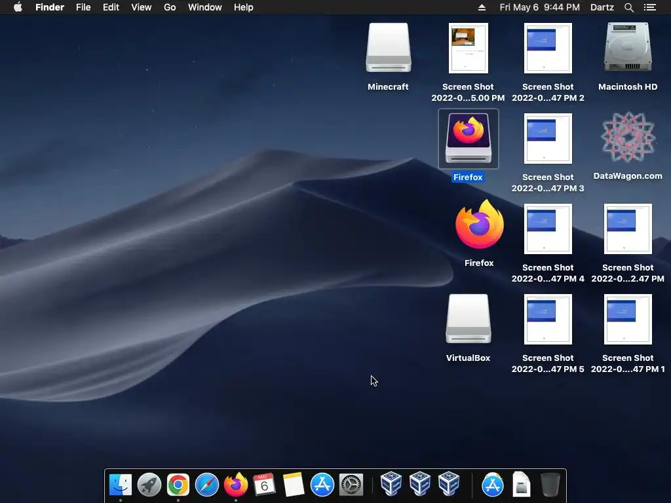This screenshot has width=671, height=503.
Task: Open the Dartz user menu
Action: tap(602, 7)
